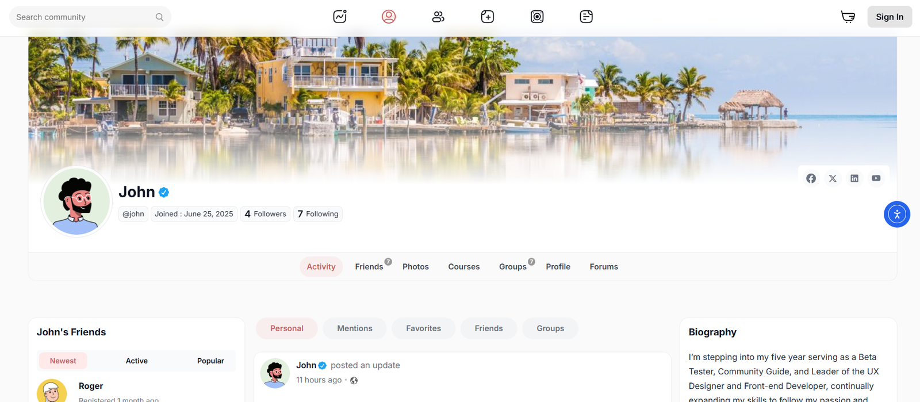Screen dimensions: 920x402
Task: Focus the Search community field
Action: coord(90,17)
